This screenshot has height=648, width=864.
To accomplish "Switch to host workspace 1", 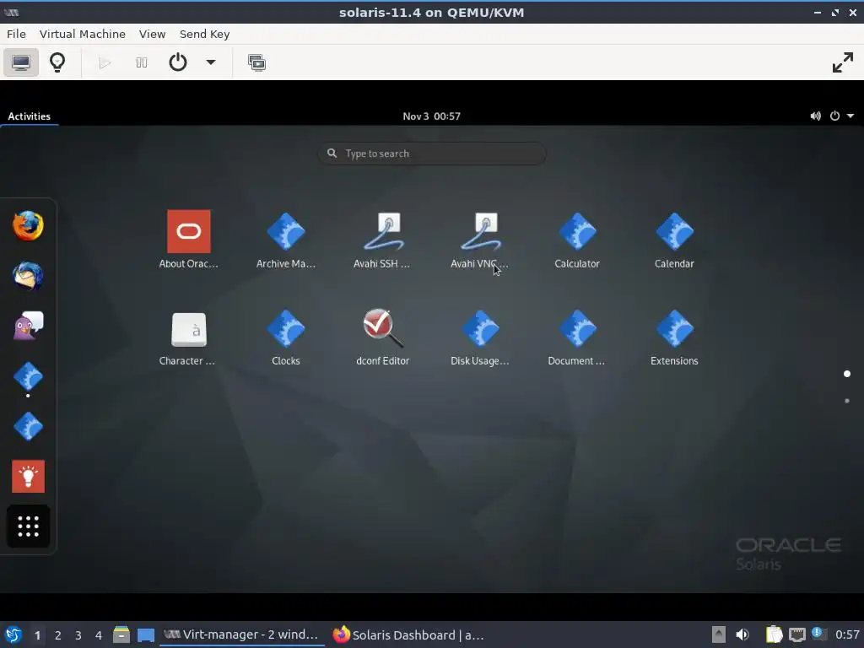I will 37,635.
